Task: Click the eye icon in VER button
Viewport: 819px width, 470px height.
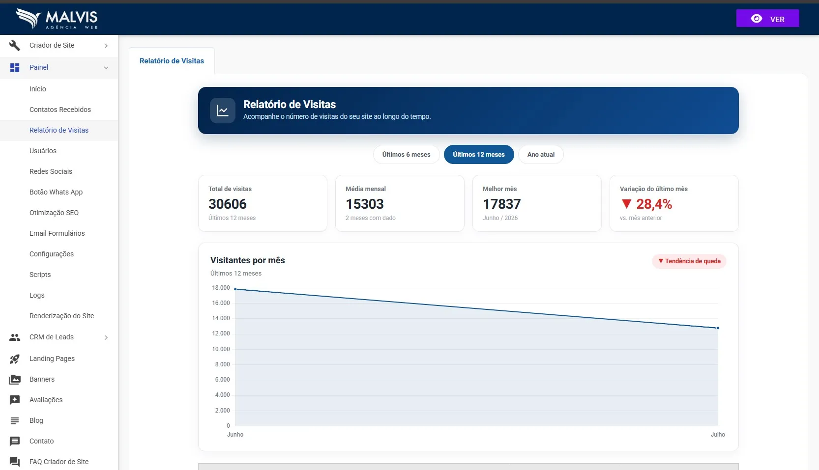Action: click(757, 19)
